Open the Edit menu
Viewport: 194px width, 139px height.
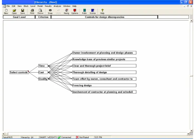[14, 6]
